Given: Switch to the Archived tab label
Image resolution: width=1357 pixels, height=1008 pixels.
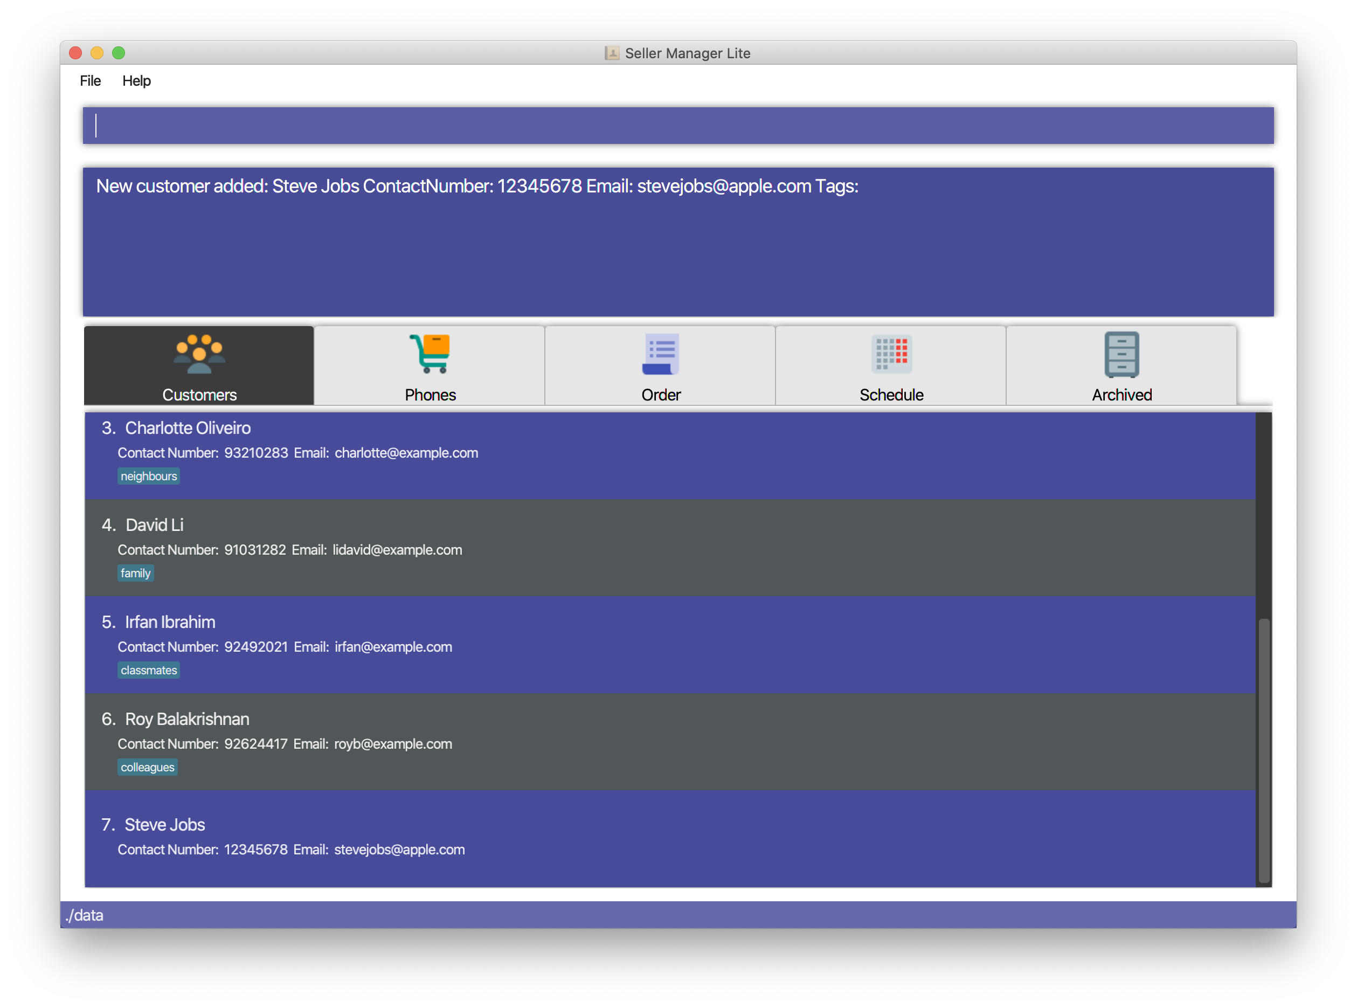Looking at the screenshot, I should tap(1121, 395).
